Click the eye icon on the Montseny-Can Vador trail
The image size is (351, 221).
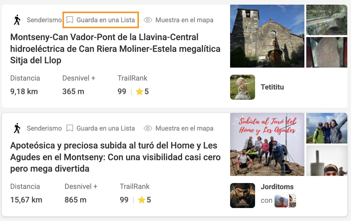click(148, 20)
